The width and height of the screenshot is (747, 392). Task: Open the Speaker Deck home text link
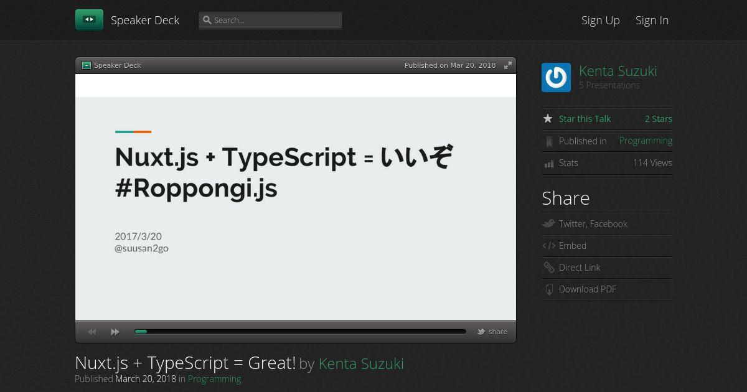coord(145,20)
